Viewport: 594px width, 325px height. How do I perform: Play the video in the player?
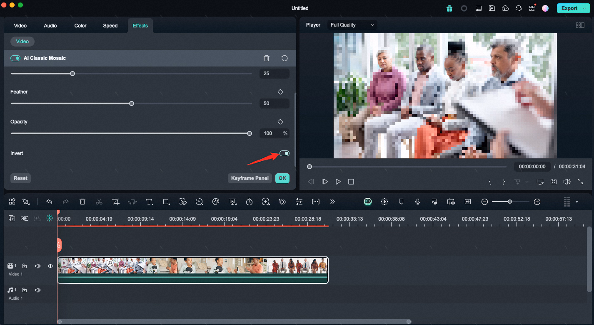tap(338, 182)
